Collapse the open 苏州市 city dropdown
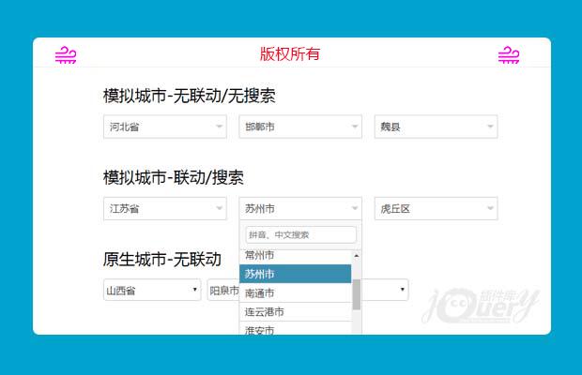582x375 pixels. (x=300, y=208)
